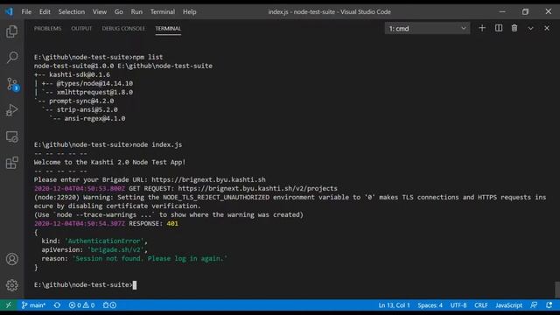This screenshot has height=315, width=560.
Task: Click 'prompt-sync@4.2.0' line
Action: pyautogui.click(x=81, y=101)
